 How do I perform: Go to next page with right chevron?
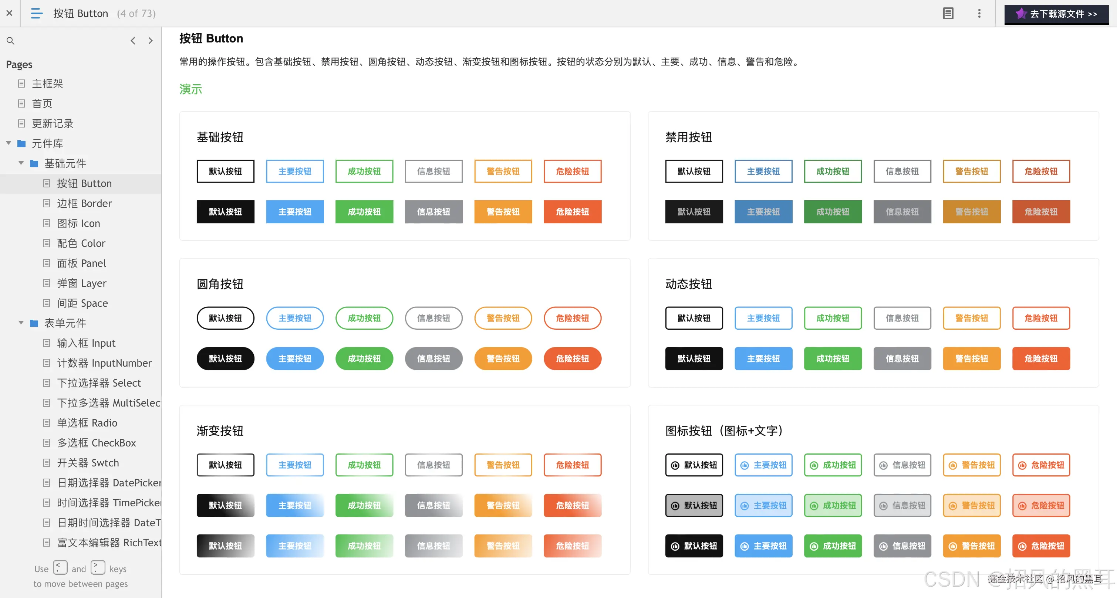tap(151, 41)
